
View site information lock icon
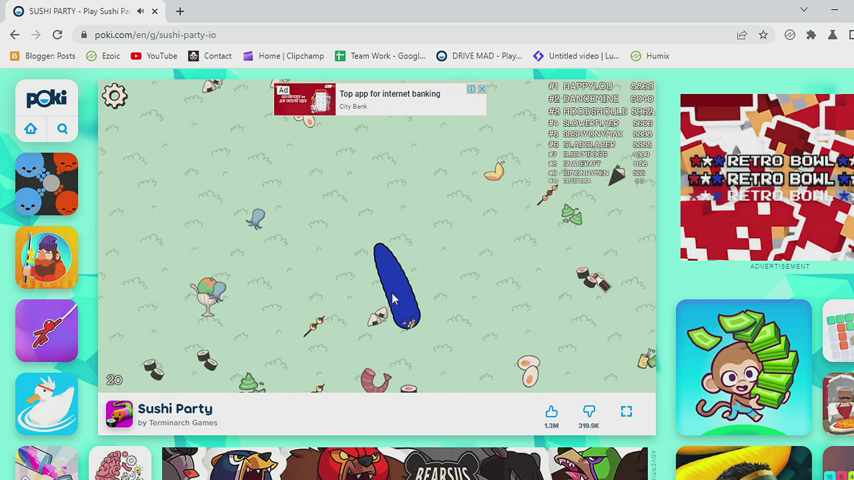(x=83, y=35)
